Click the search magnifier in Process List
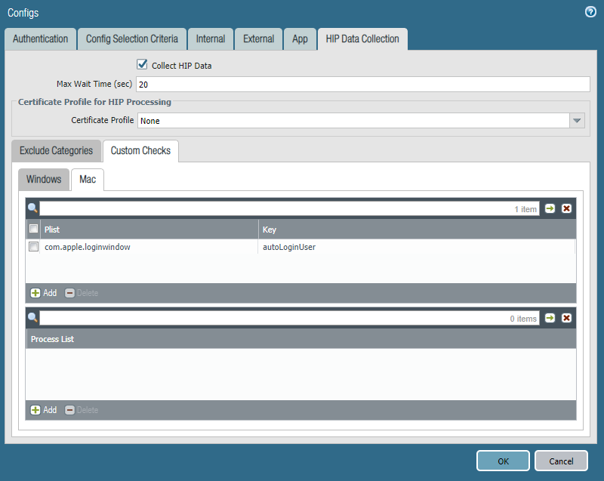This screenshot has height=481, width=604. (32, 318)
